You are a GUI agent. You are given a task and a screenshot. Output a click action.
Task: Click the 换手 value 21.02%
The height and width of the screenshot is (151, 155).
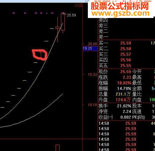click(x=124, y=106)
